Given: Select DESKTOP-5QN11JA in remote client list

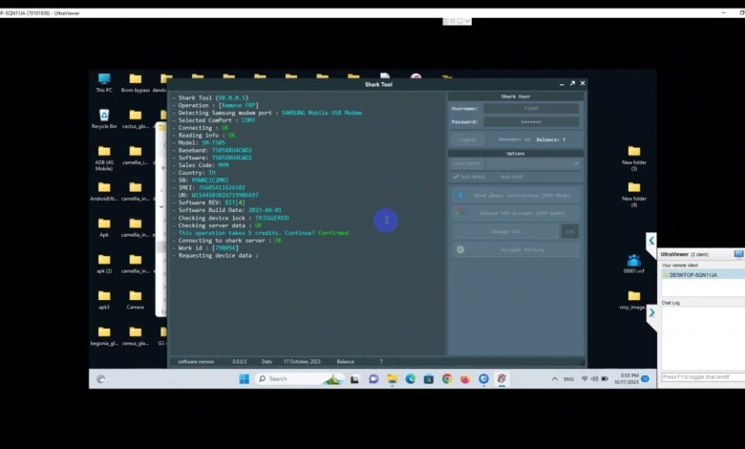Looking at the screenshot, I should [694, 275].
